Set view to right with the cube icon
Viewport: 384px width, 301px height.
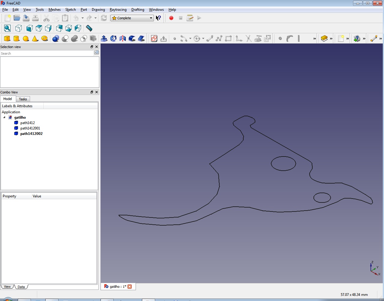point(48,28)
